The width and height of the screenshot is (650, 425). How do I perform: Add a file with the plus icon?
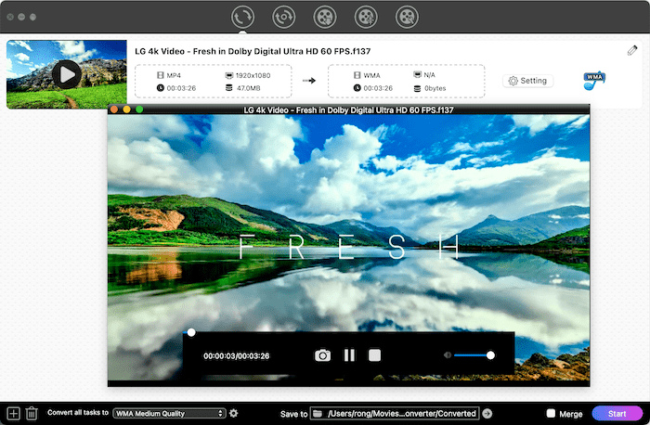(x=13, y=413)
